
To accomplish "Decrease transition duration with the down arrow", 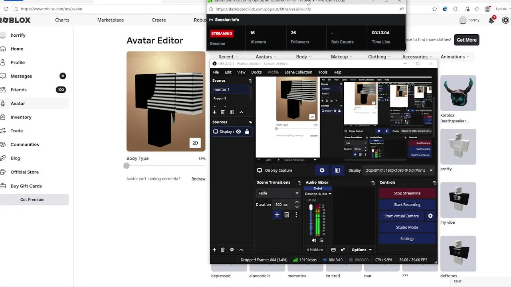I will click(x=297, y=207).
